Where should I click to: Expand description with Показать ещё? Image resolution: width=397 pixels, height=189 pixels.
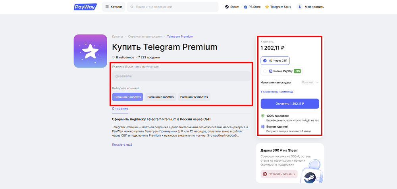(x=122, y=145)
